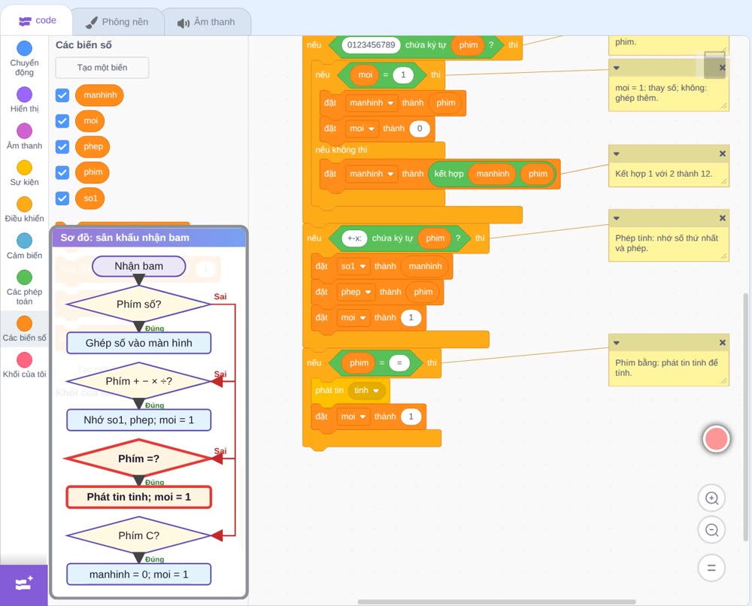Click the horizontal workspace scrollbar
The height and width of the screenshot is (606, 752).
[x=497, y=601]
